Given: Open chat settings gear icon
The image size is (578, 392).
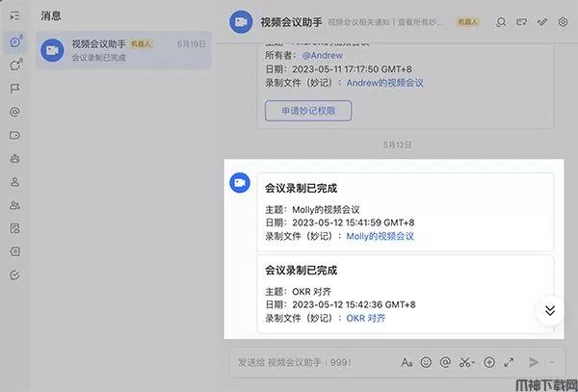Looking at the screenshot, I should click(x=563, y=22).
